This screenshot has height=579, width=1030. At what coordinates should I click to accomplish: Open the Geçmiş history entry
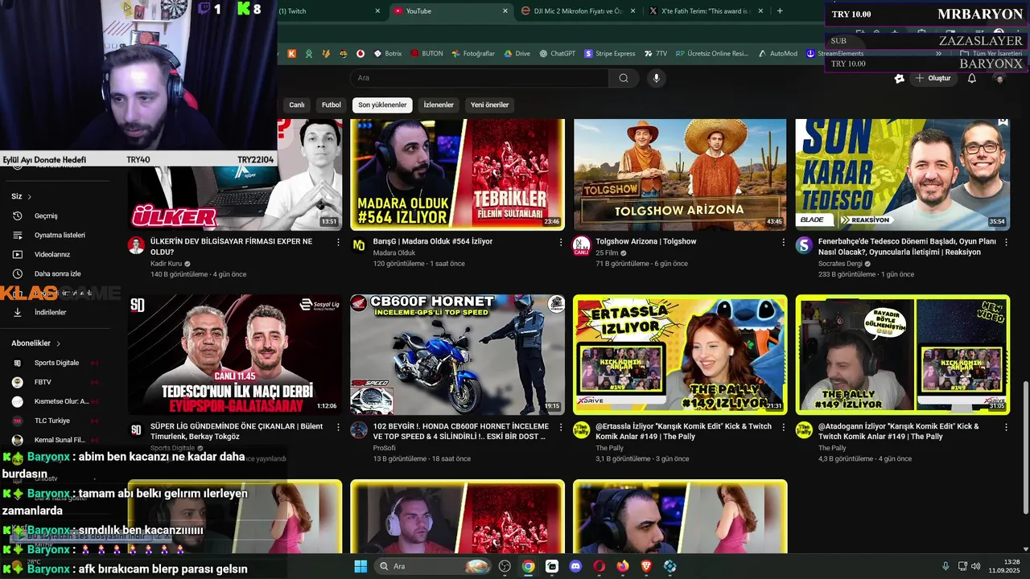coord(45,216)
